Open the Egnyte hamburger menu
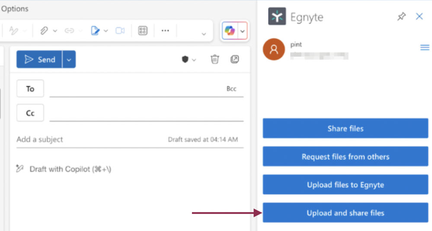This screenshot has height=231, width=432. pos(425,47)
